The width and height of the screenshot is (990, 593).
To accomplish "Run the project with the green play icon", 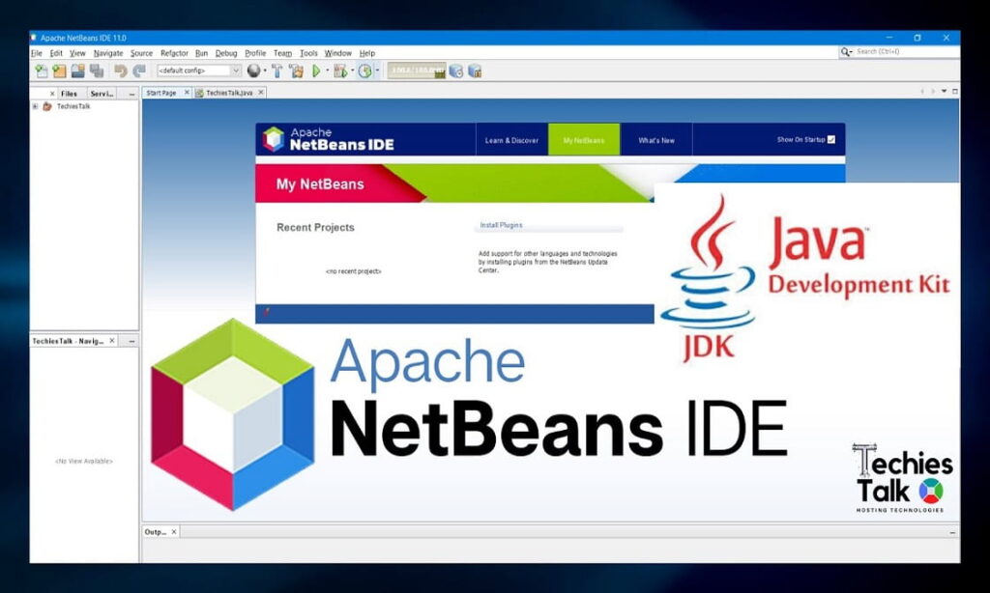I will click(316, 71).
